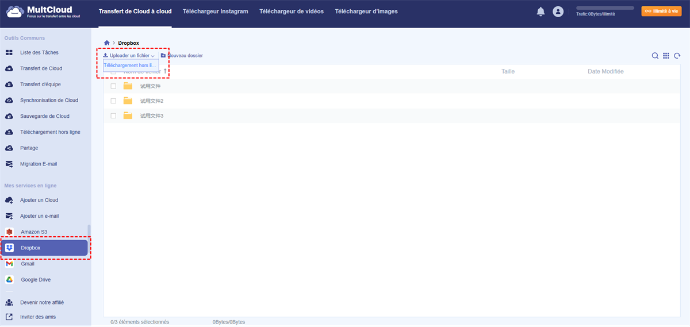The image size is (690, 327).
Task: Click the Dropbox logo in sidebar
Action: (9, 248)
